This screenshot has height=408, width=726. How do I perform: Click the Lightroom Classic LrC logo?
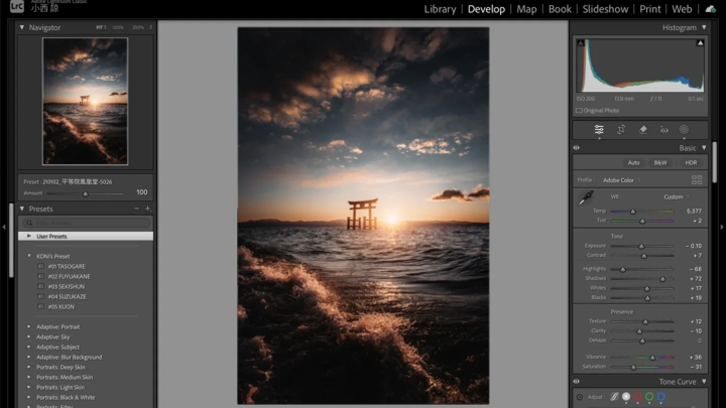tap(17, 6)
